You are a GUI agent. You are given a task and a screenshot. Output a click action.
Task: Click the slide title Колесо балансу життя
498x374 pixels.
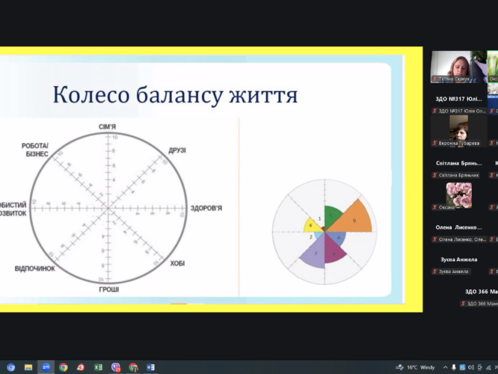click(175, 95)
